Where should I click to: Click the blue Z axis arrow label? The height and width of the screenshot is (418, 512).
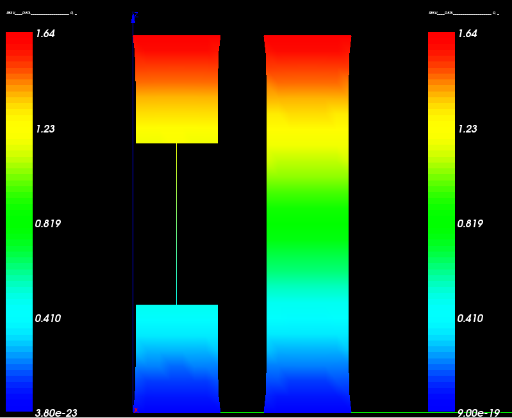[x=135, y=15]
